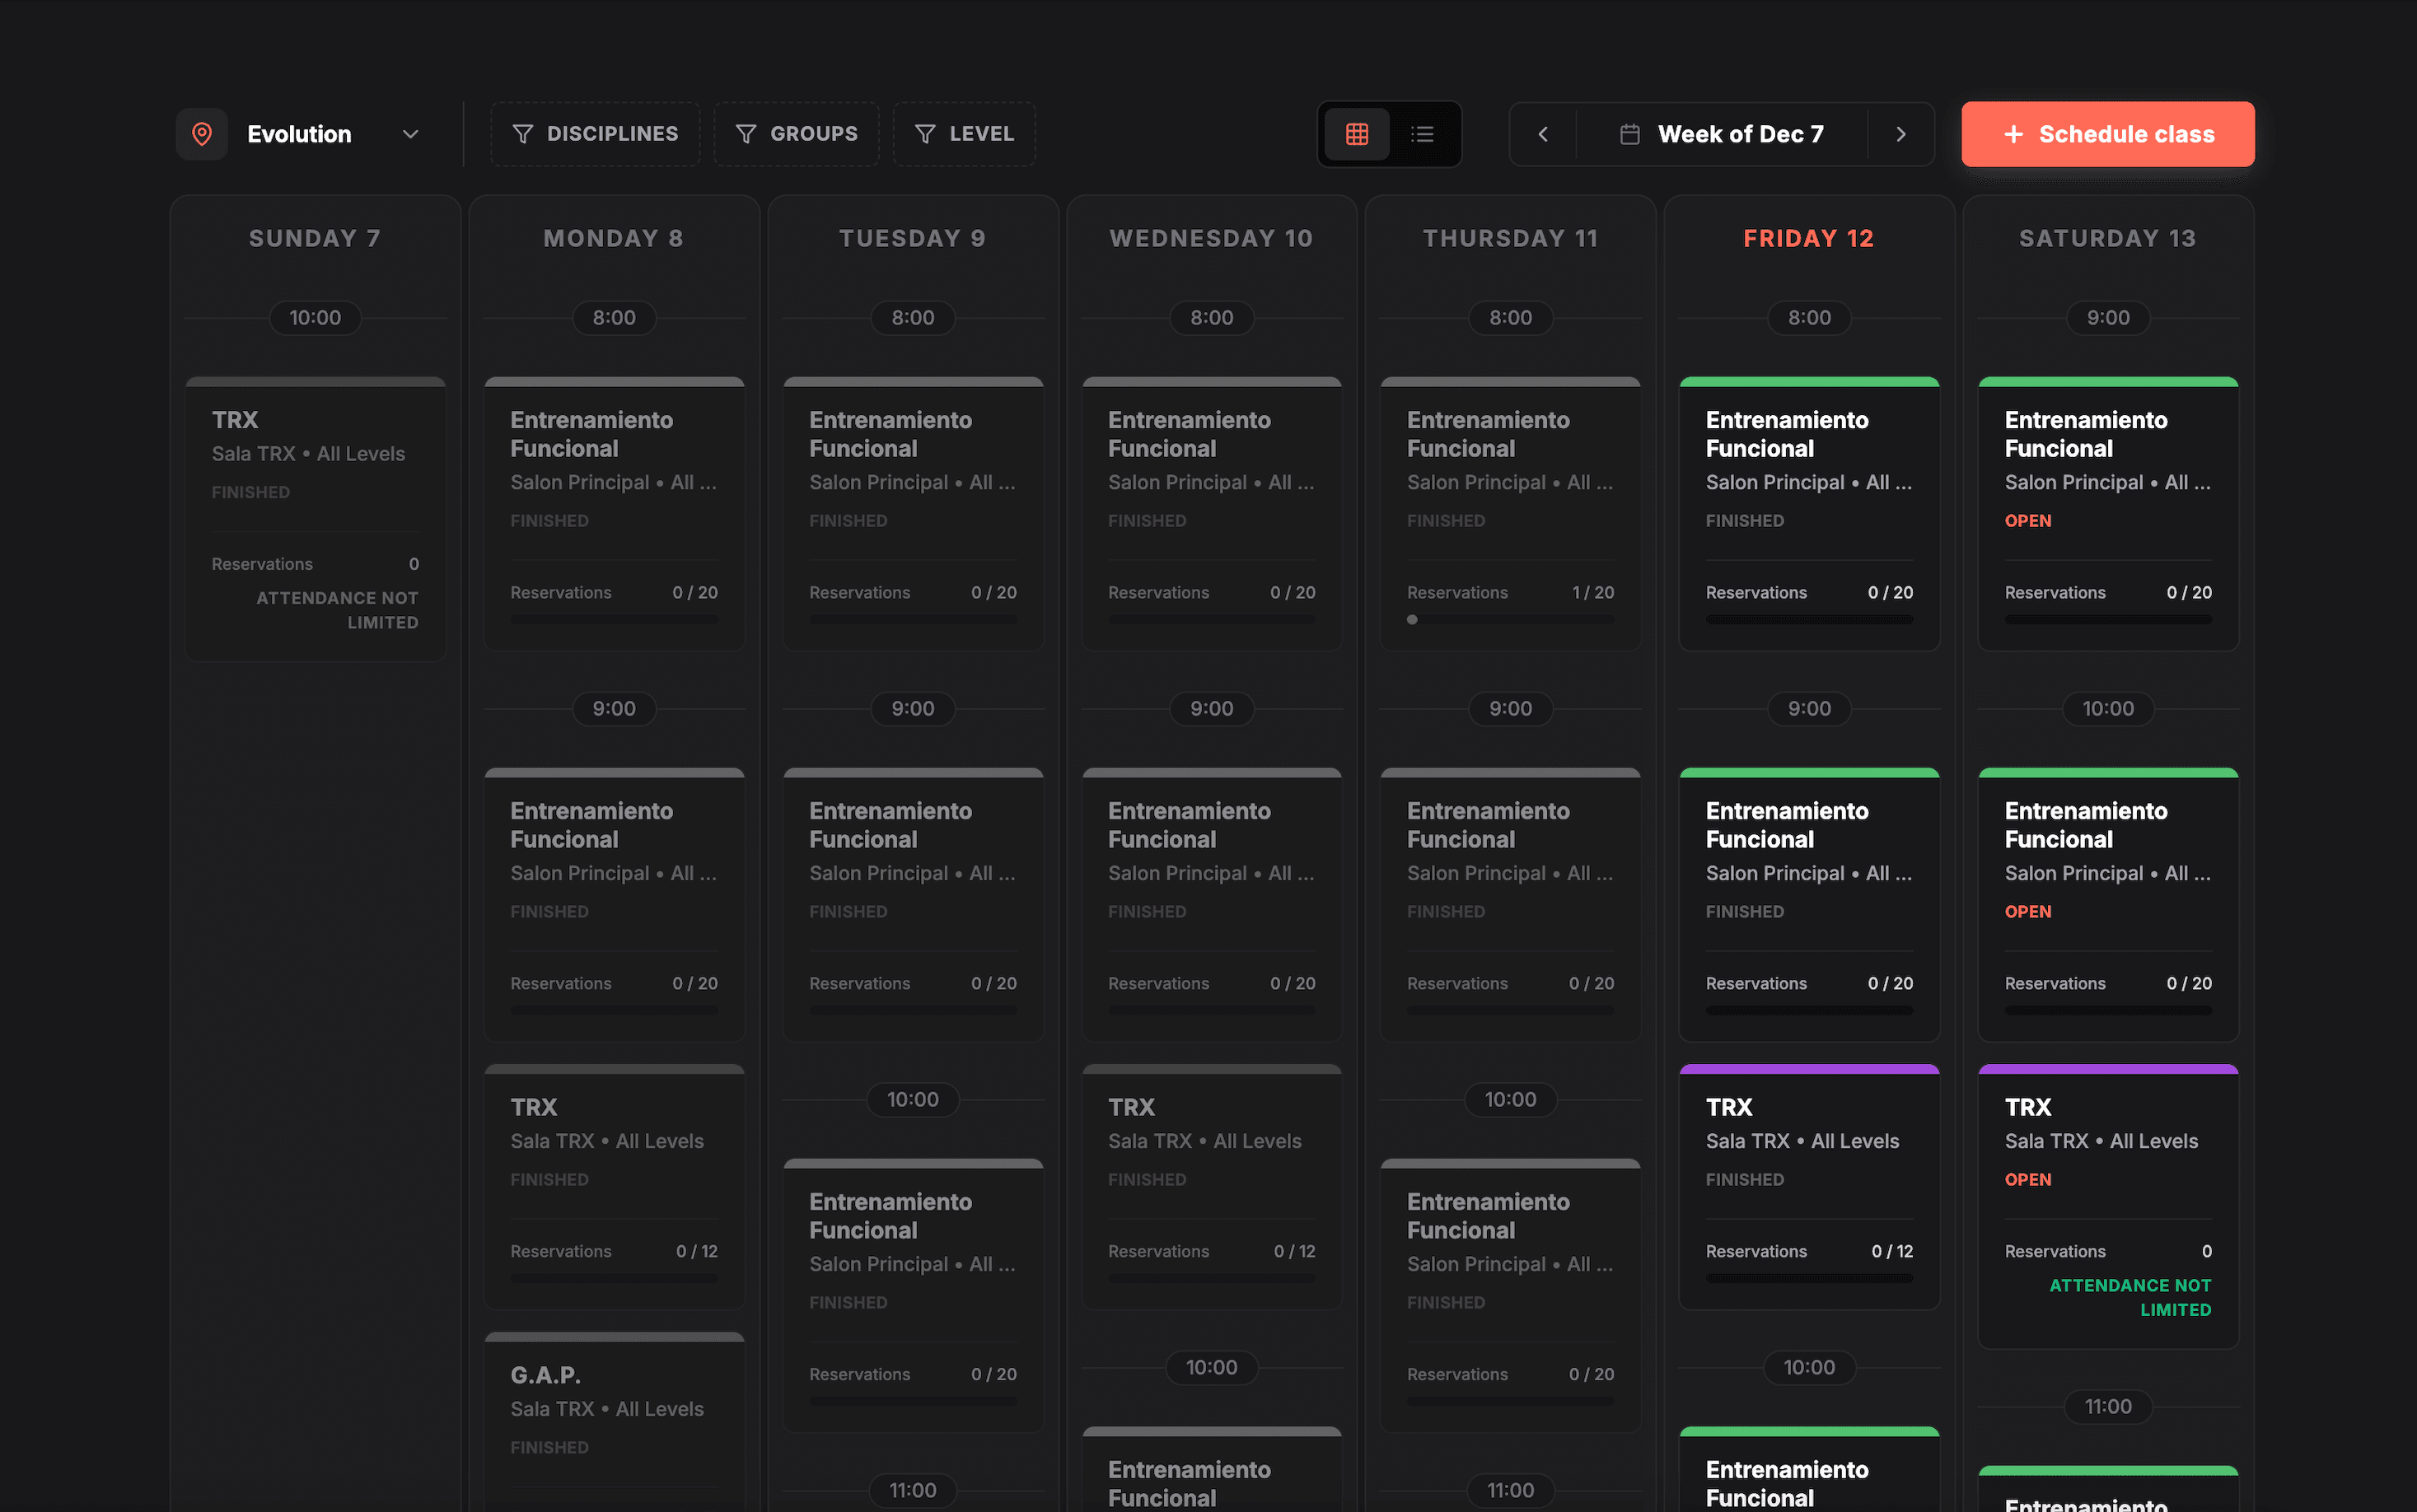Click the location pin icon beside Evolution
This screenshot has width=2417, height=1512.
(x=201, y=133)
